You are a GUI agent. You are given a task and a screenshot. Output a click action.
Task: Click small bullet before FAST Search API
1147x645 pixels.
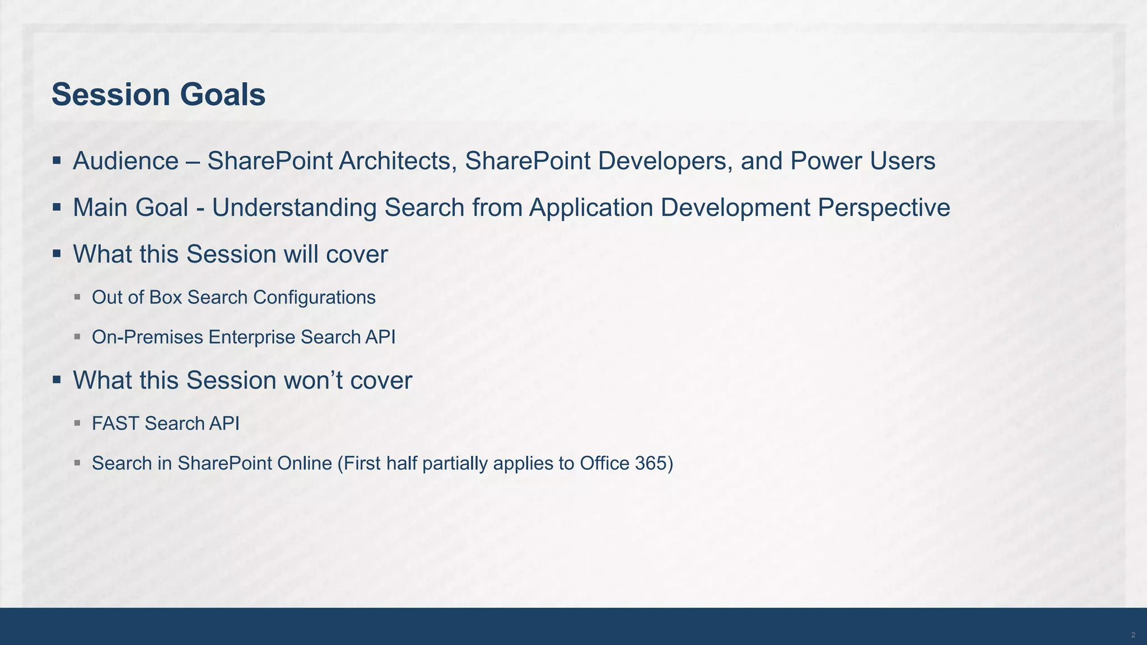click(77, 423)
